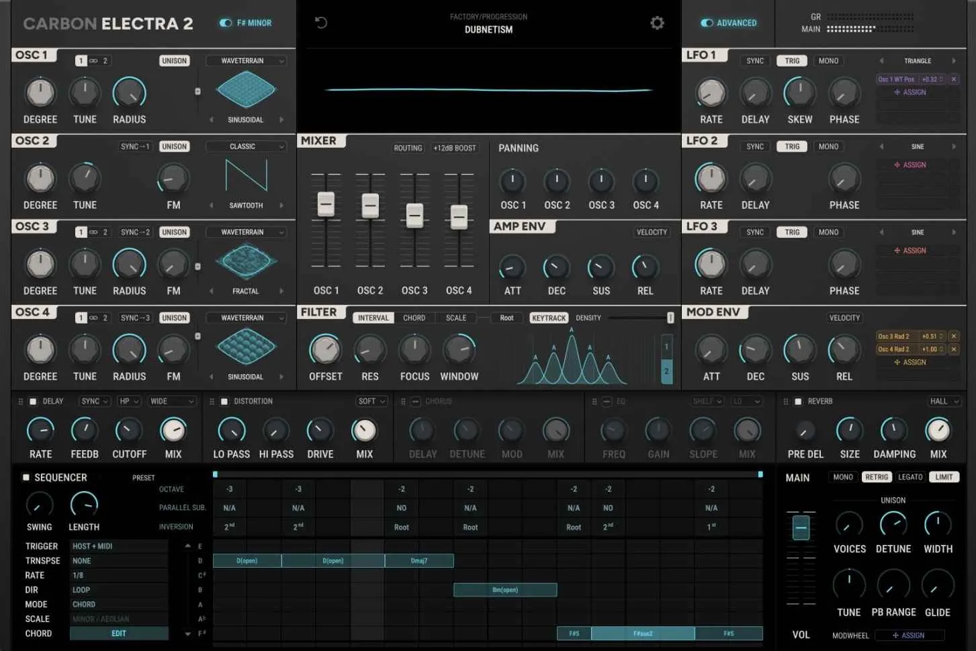Toggle the SEQUENCER on/off checkbox
The width and height of the screenshot is (976, 651).
[26, 478]
